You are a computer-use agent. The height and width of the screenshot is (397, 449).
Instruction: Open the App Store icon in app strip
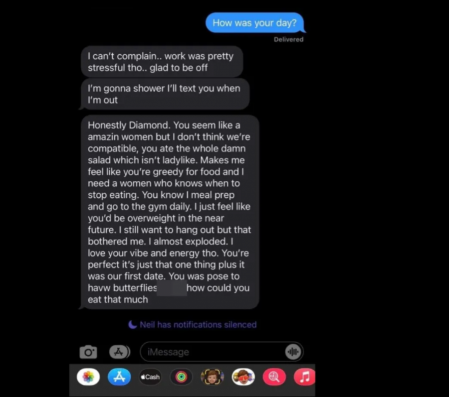[x=119, y=377]
